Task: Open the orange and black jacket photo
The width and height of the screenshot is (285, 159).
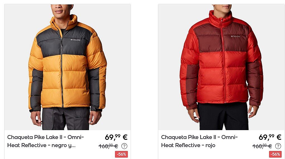Action: click(x=68, y=67)
